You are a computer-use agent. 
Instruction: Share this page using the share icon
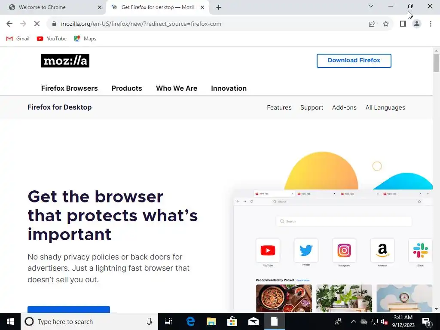pos(372,24)
